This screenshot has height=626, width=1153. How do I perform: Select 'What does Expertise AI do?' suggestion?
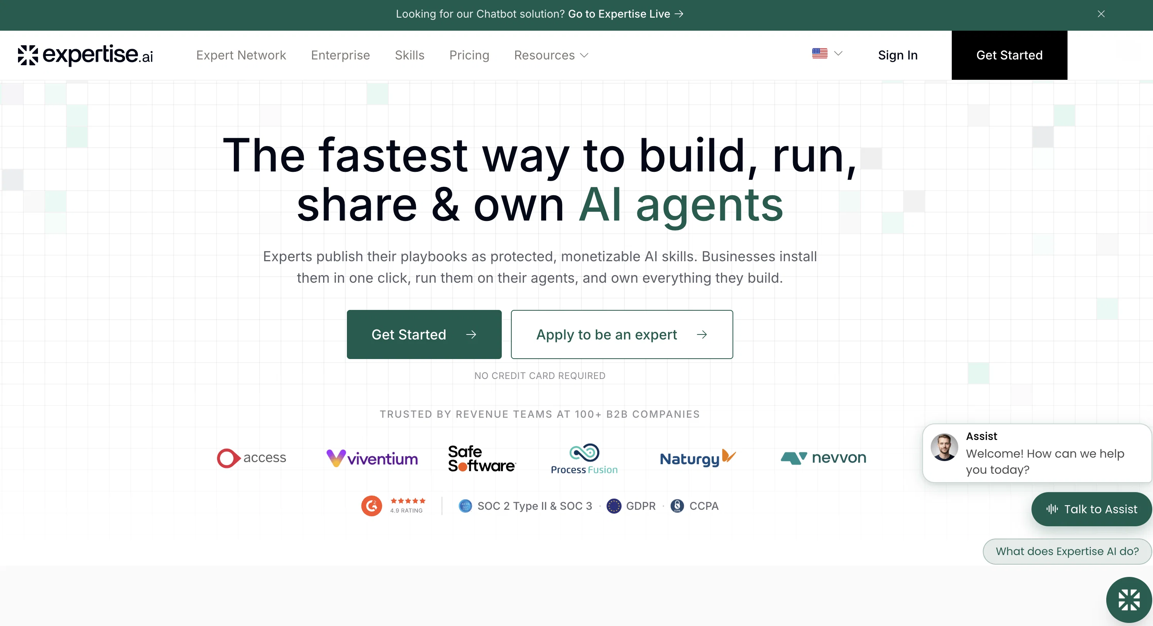[x=1067, y=551]
